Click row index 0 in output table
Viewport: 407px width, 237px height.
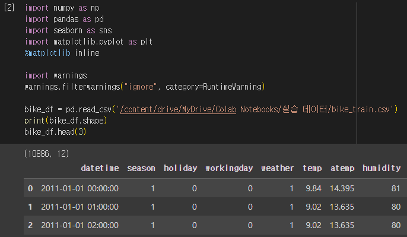click(30, 188)
